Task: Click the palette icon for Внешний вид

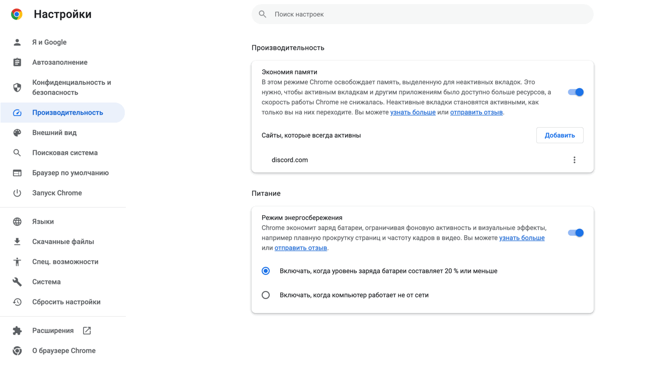Action: 17,133
